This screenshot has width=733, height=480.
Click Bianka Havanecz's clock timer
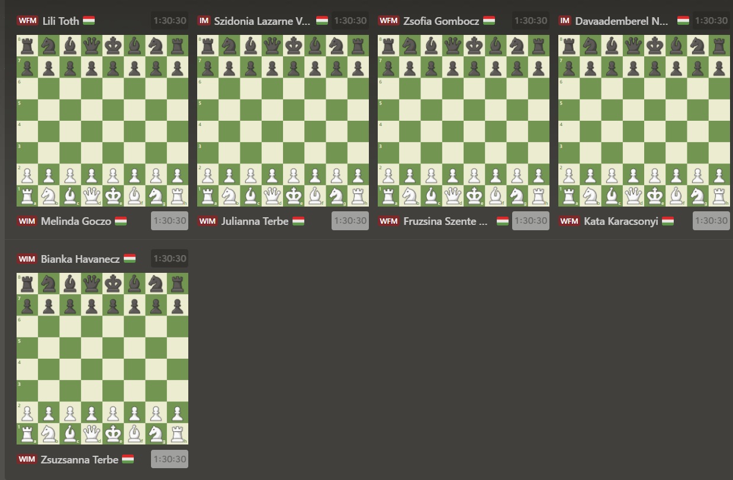pyautogui.click(x=169, y=259)
